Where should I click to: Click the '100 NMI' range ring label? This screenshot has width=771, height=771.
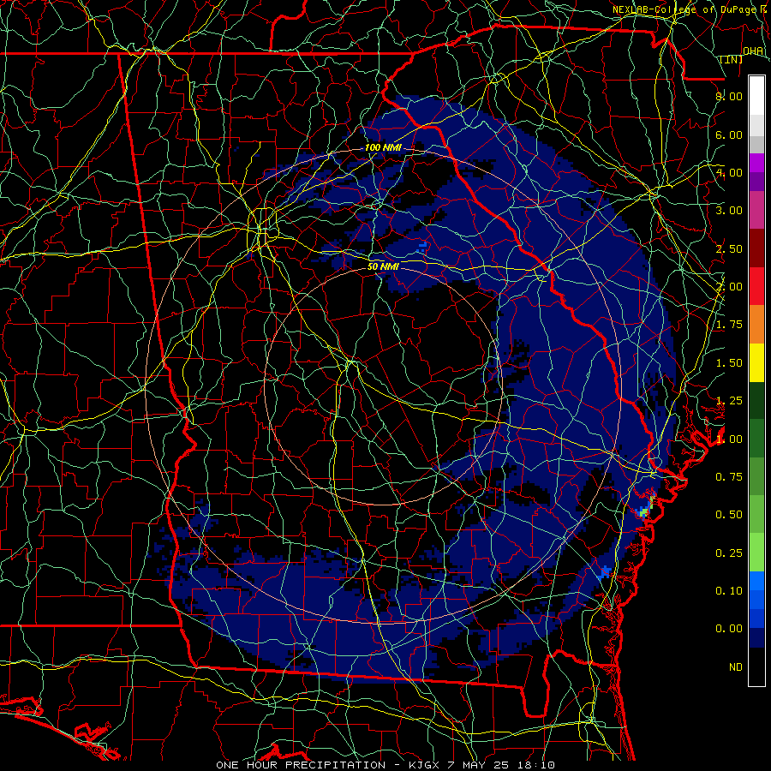[x=383, y=147]
